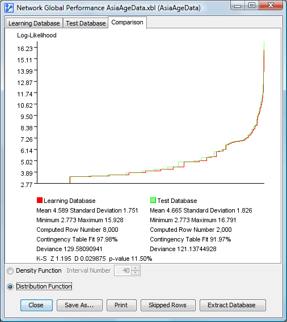Screen dimensions: 287x322
Task: Open the Comparison tab
Action: pos(127,22)
